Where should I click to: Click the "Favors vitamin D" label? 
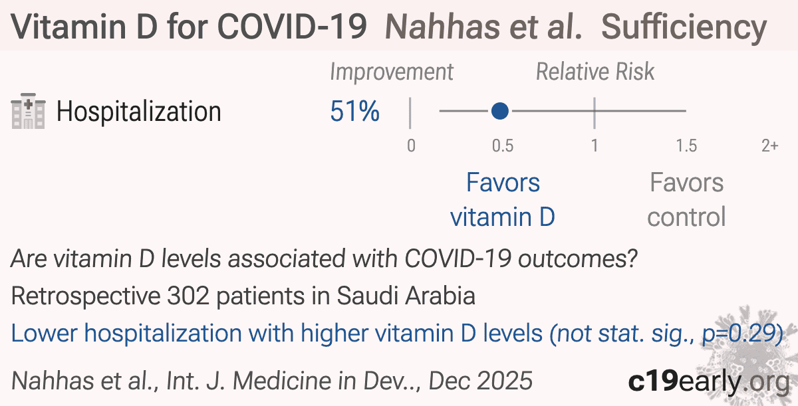coord(503,199)
